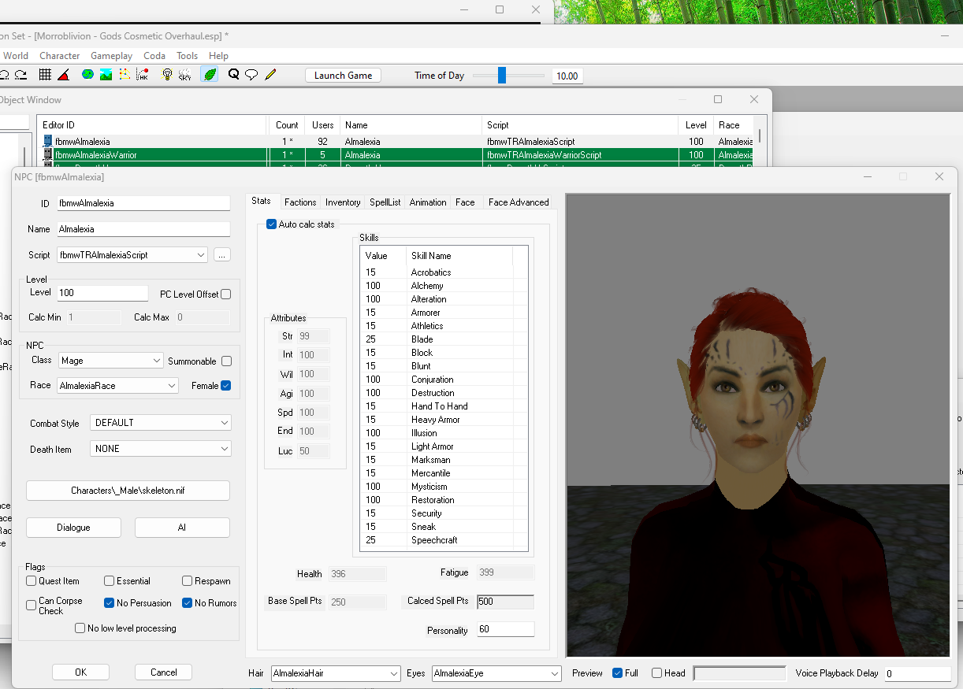Toggle the SKY toolbar icon
963x689 pixels.
185,75
